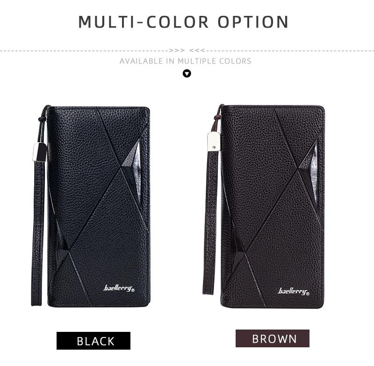Click the silver clasp on brown wallet strap

214,141
